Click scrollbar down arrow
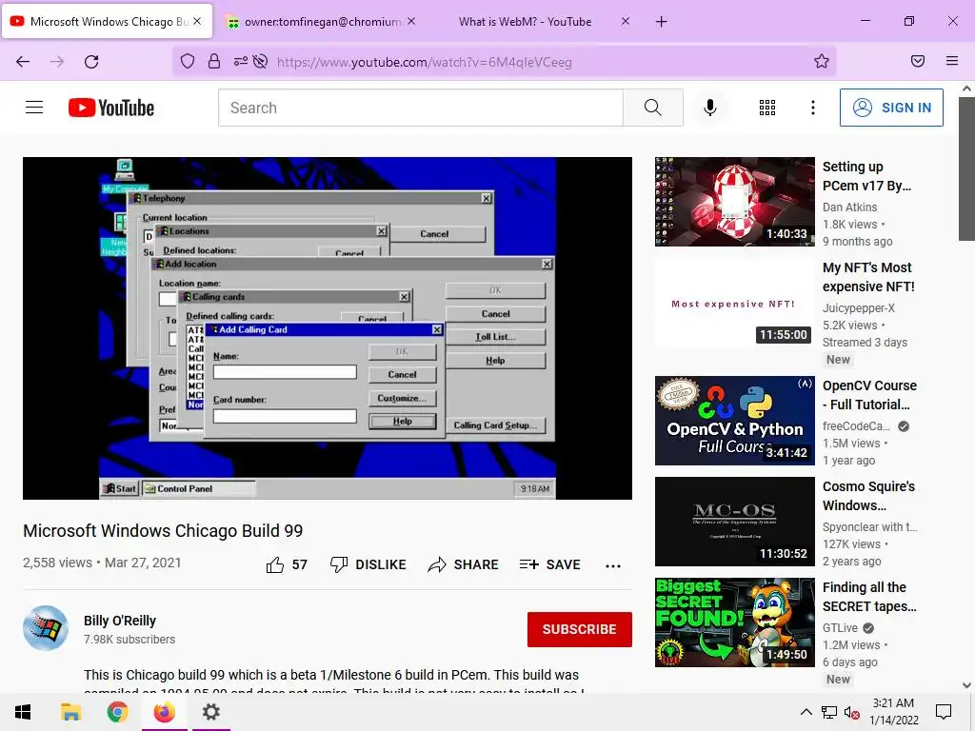Viewport: 975px width, 731px height. coord(967,685)
